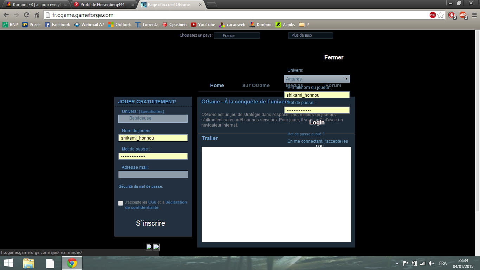Go to the Home menu item

(x=217, y=85)
